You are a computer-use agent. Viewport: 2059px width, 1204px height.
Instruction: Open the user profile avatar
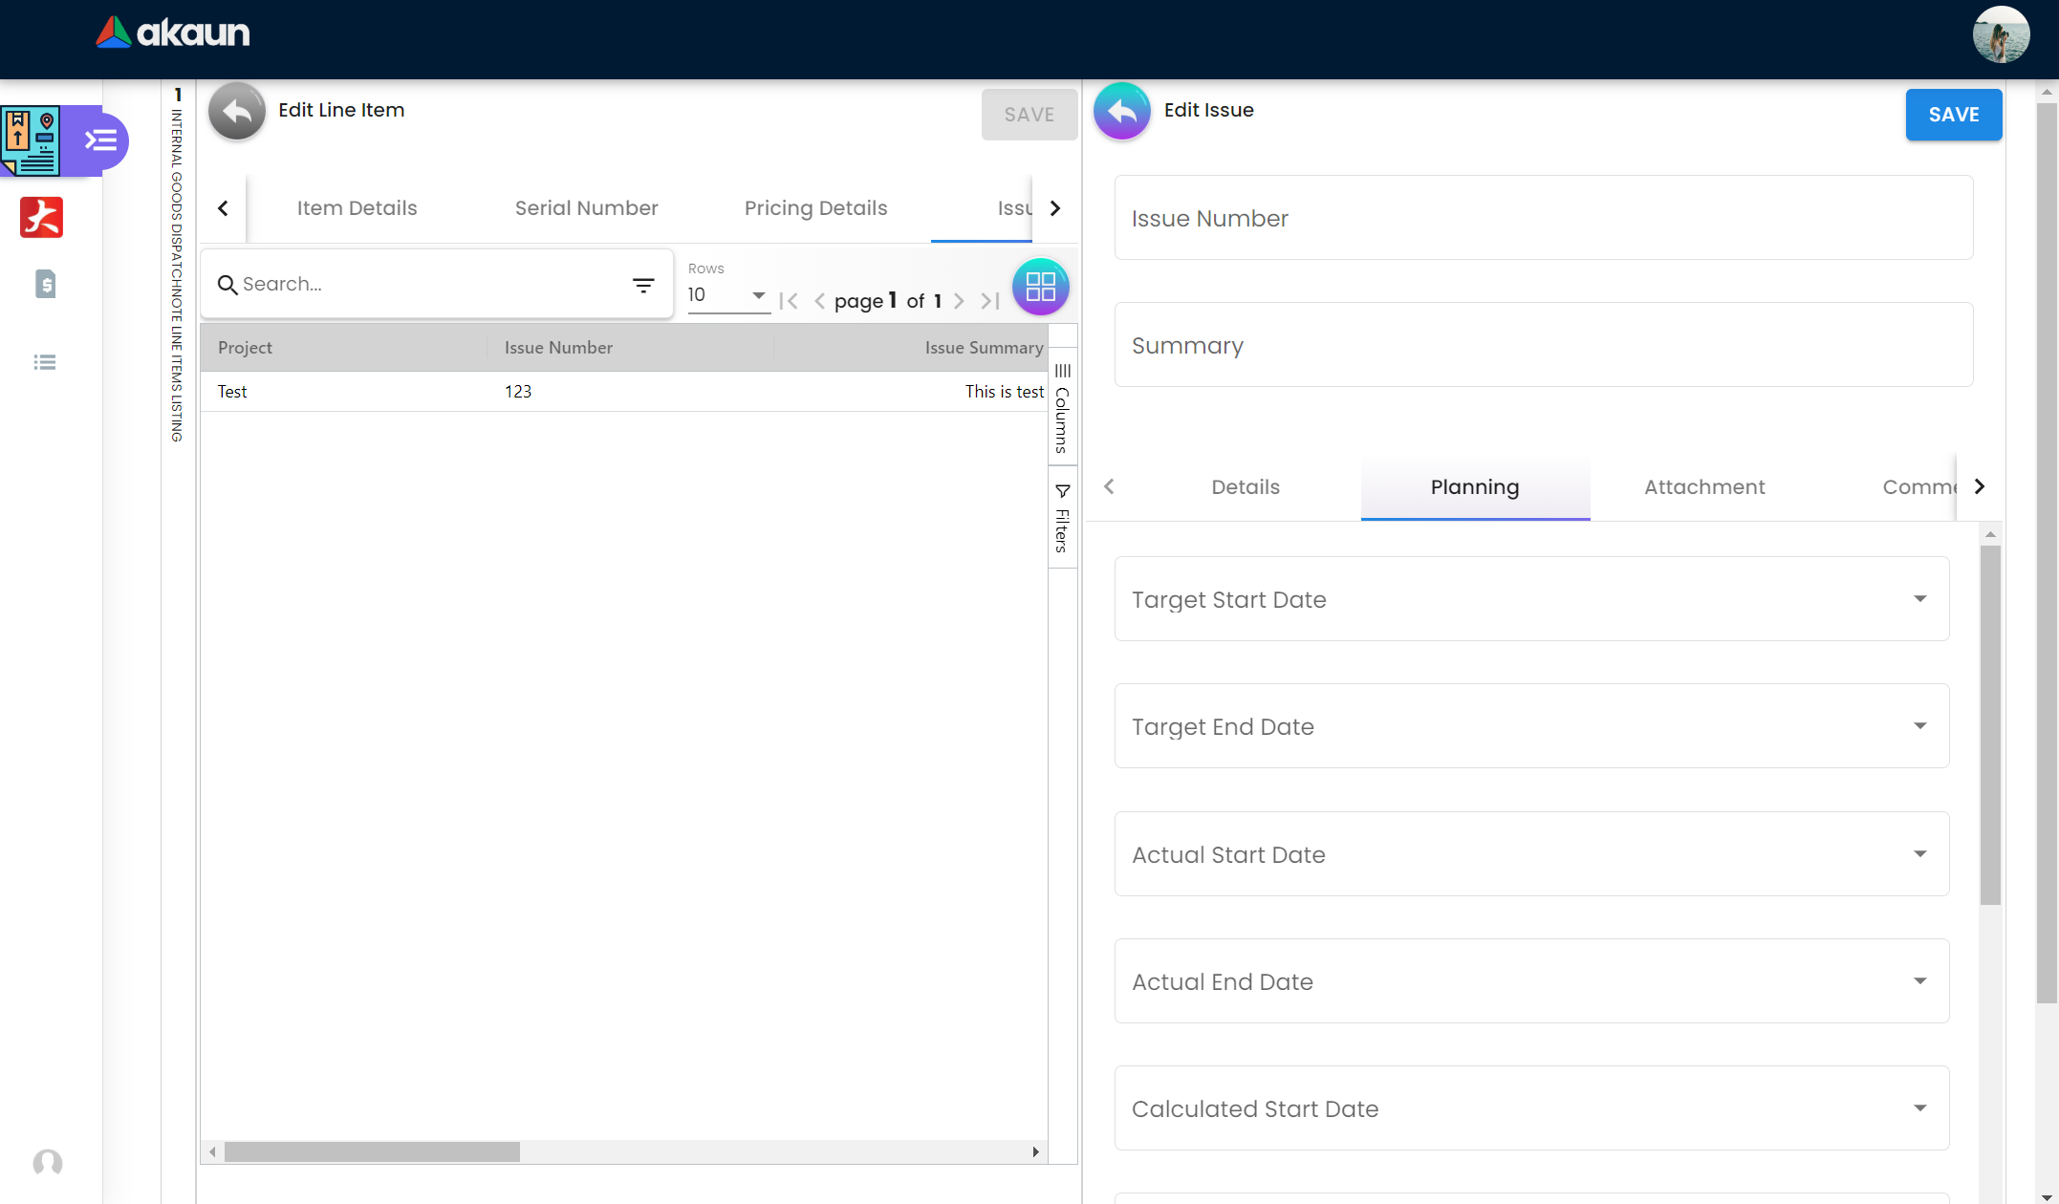(2000, 34)
